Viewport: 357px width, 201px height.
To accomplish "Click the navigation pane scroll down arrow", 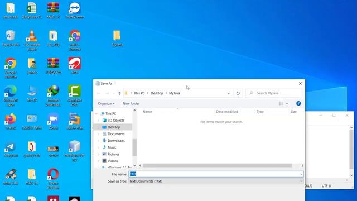I will tap(134, 165).
